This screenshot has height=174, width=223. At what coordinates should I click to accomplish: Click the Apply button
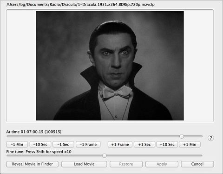pos(162,164)
